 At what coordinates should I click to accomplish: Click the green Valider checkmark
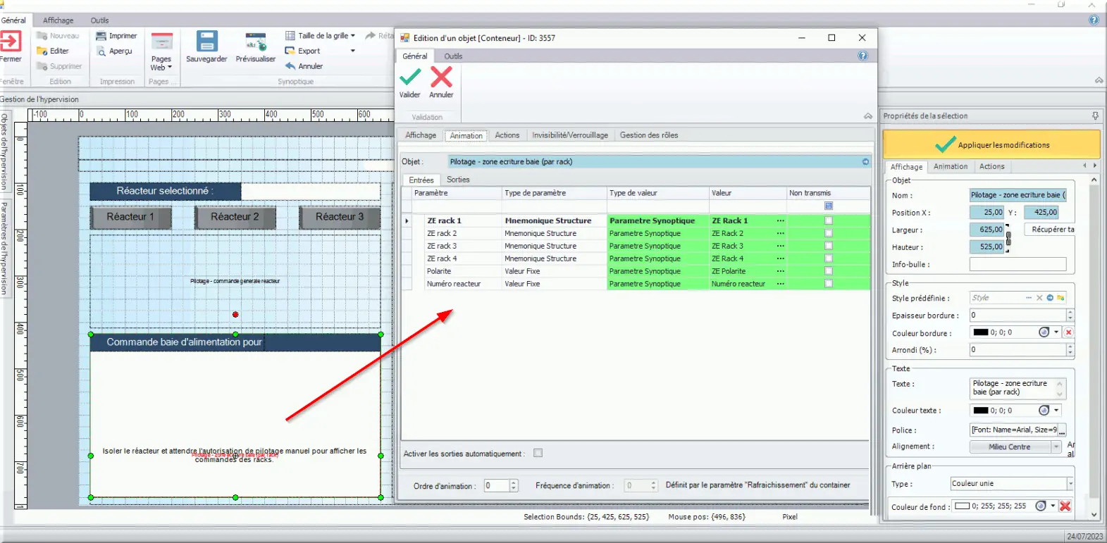[x=409, y=76]
